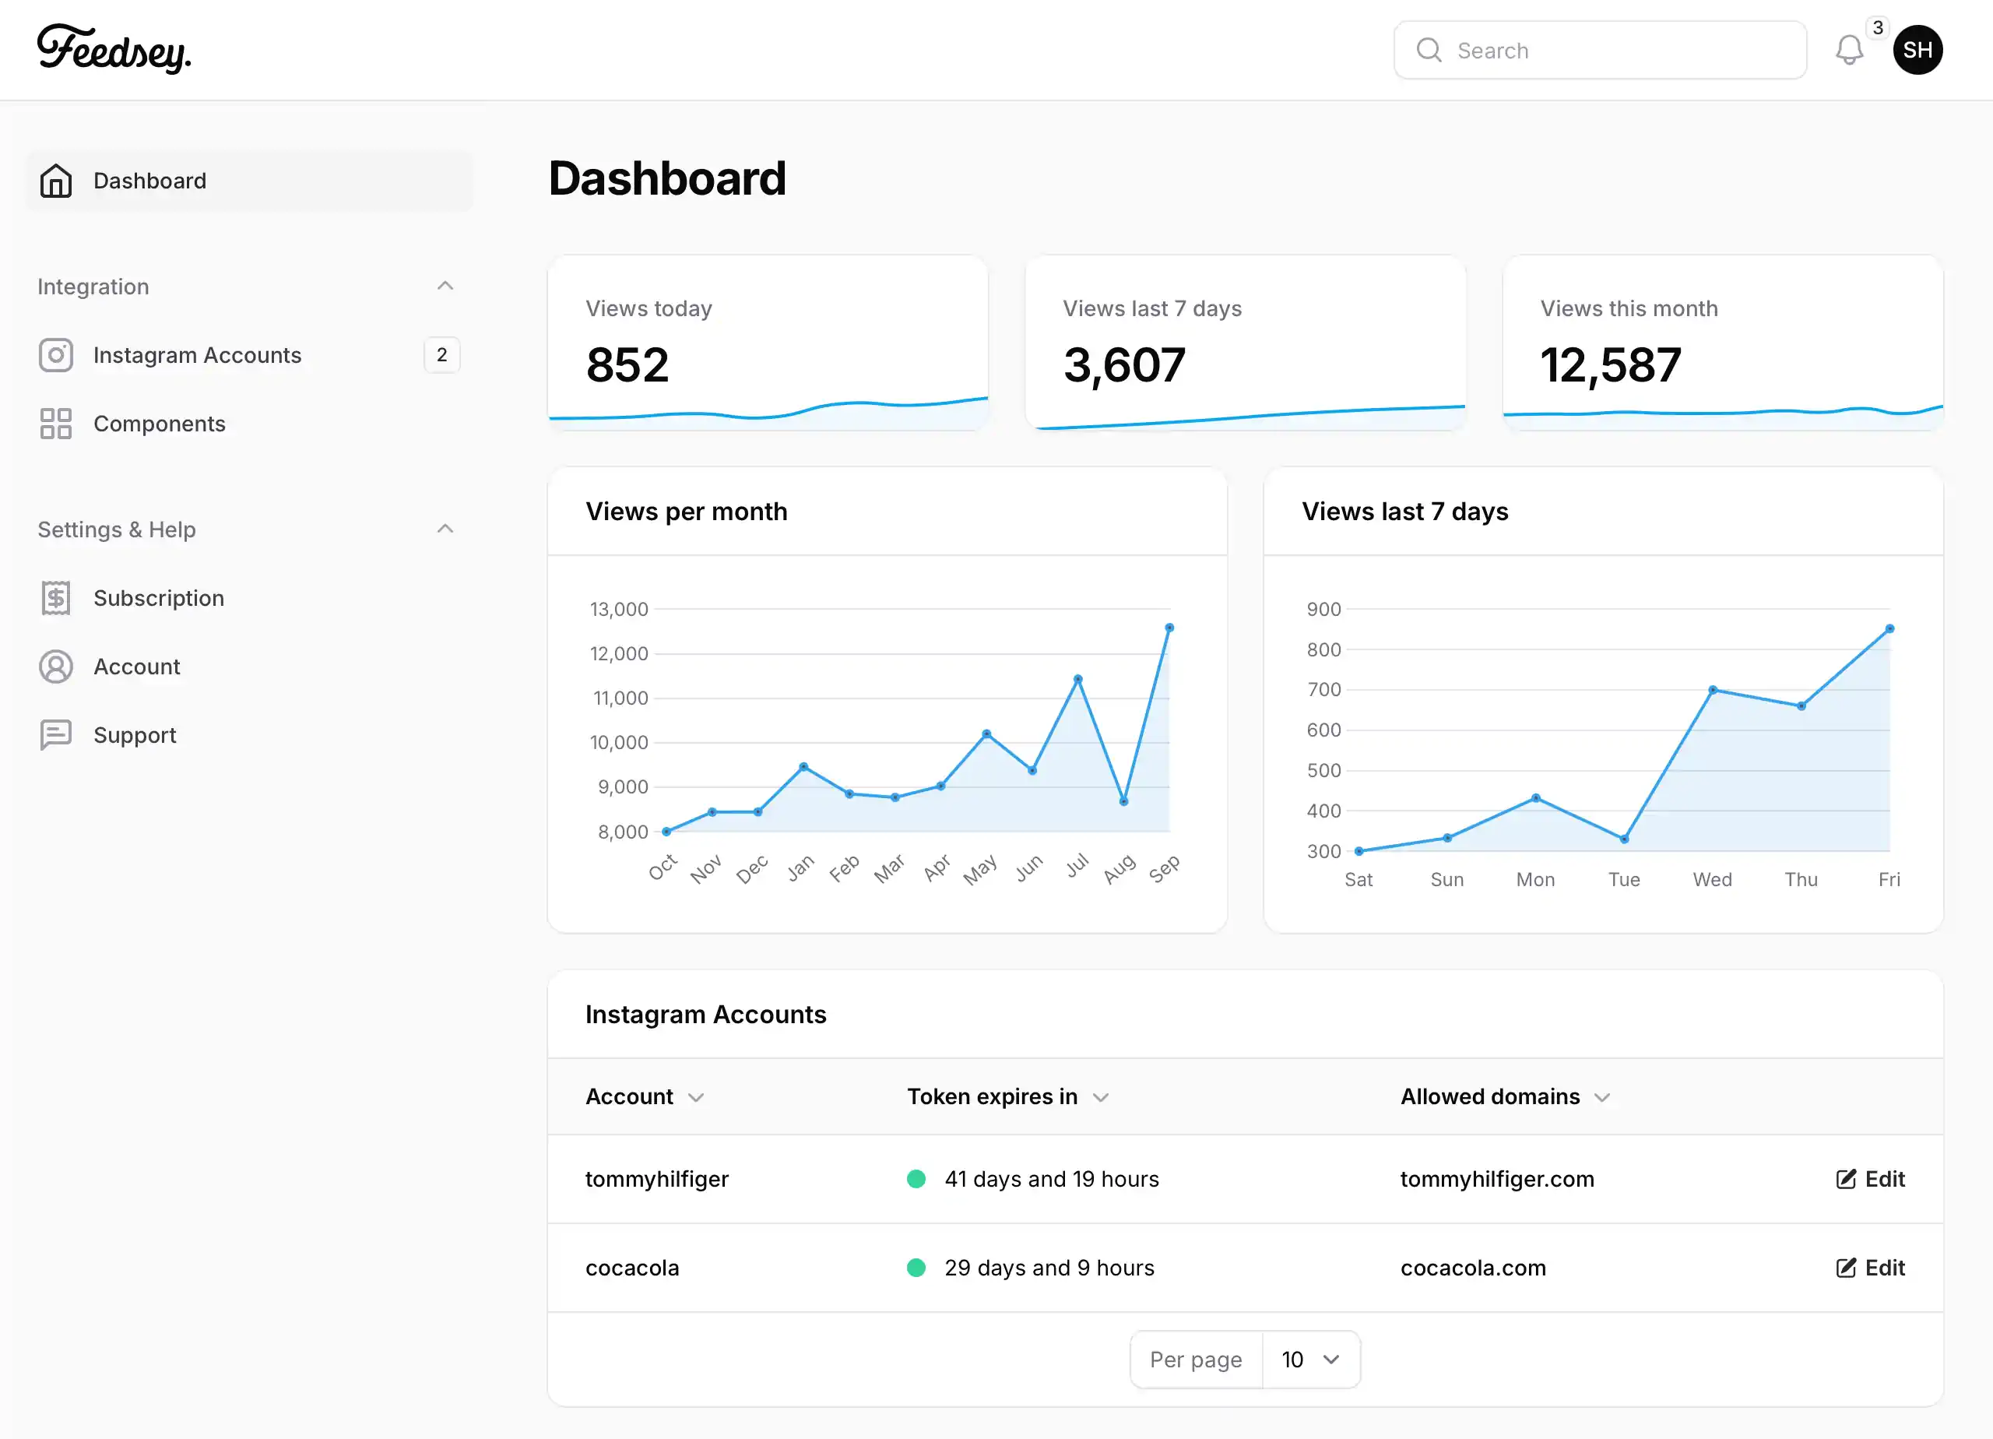Click the 852 views value
The height and width of the screenshot is (1439, 1993).
tap(627, 364)
